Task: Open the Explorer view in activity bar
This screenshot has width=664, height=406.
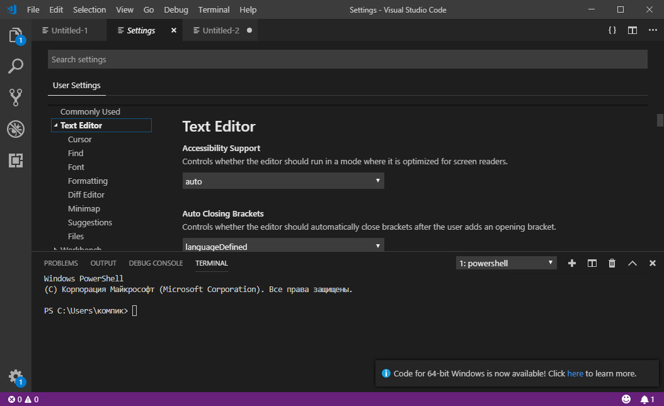Action: click(x=16, y=35)
